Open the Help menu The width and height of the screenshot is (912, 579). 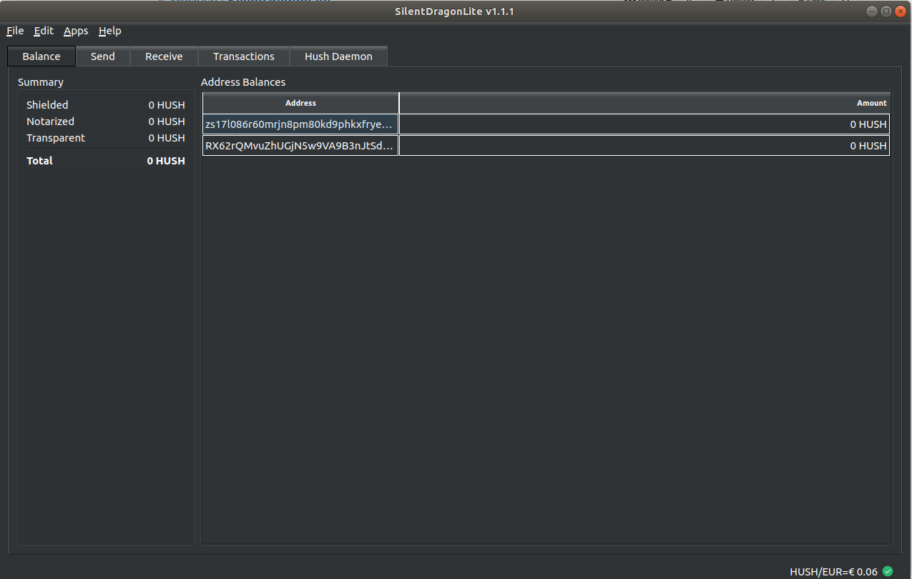click(110, 31)
